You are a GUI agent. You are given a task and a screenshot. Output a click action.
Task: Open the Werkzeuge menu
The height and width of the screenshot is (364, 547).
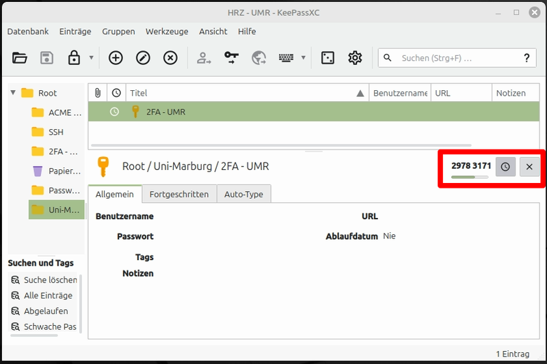167,31
